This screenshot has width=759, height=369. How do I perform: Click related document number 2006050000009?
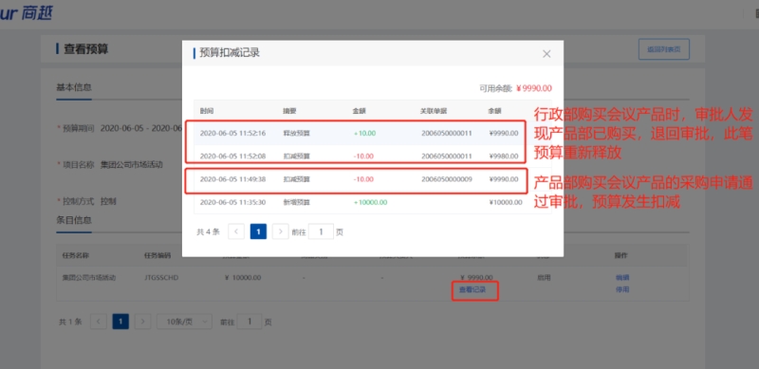[446, 179]
